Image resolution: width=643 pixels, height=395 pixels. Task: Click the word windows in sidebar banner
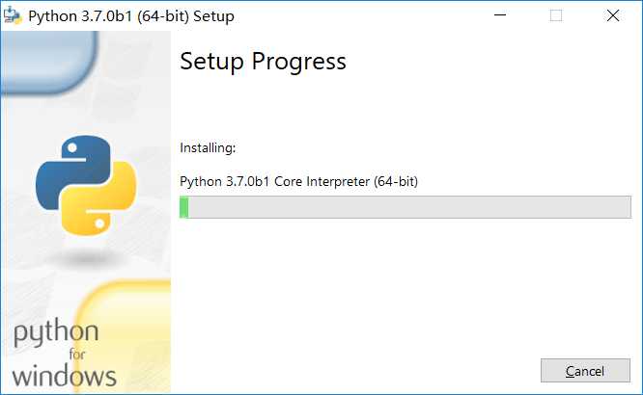pyautogui.click(x=64, y=376)
